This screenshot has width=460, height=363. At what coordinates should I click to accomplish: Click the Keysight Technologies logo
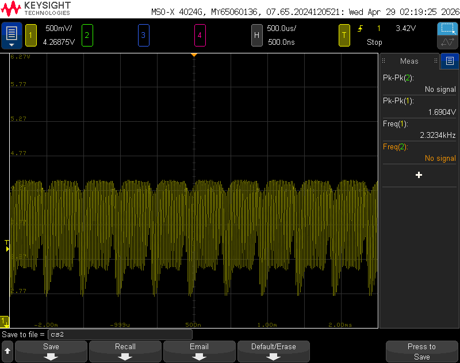click(x=36, y=9)
